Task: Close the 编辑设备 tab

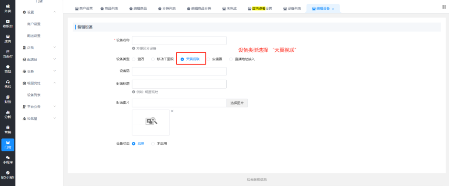Action: point(333,9)
